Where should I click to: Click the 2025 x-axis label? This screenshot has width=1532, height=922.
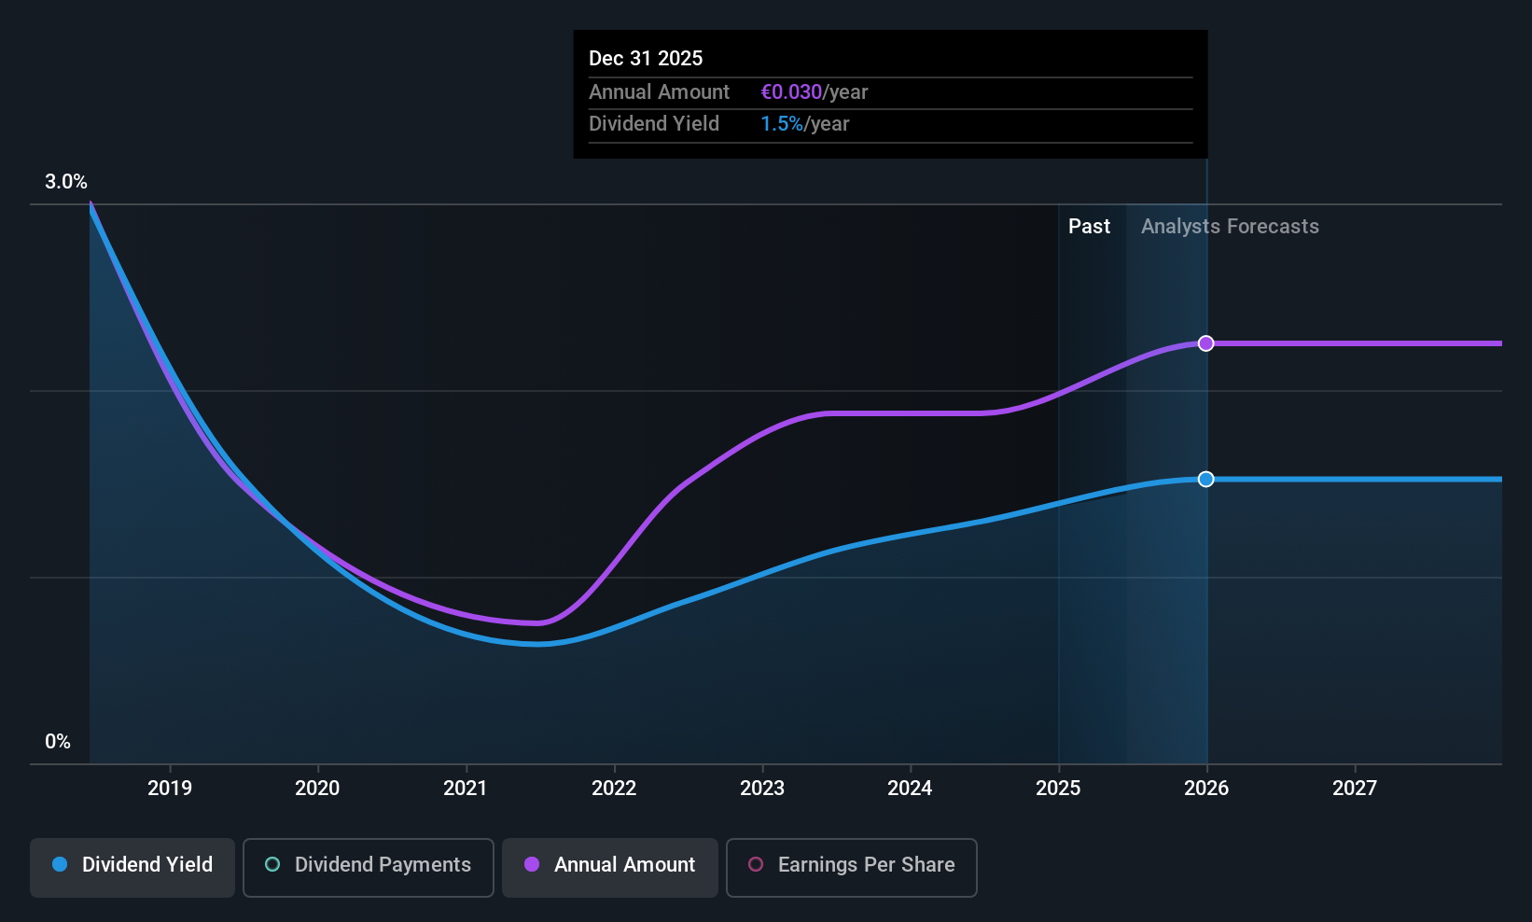[x=1058, y=789]
